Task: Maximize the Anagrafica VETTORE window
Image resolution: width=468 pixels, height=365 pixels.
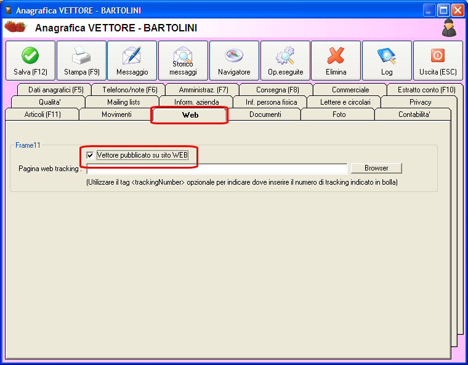Action: point(443,10)
